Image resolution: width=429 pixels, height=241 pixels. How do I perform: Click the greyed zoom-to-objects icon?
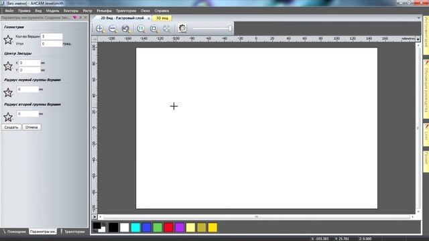point(167,28)
